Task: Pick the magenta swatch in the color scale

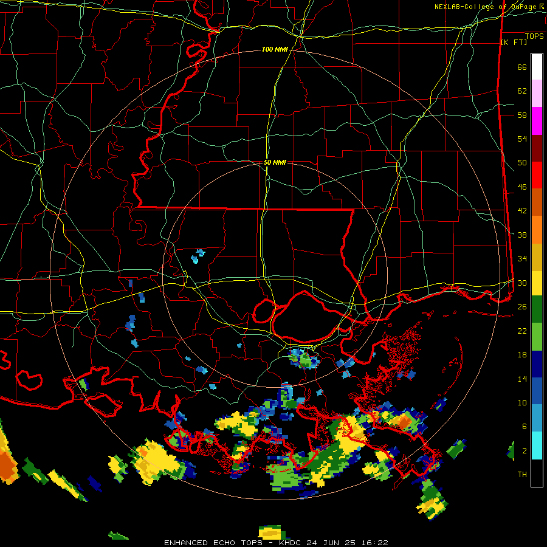Action: click(537, 121)
